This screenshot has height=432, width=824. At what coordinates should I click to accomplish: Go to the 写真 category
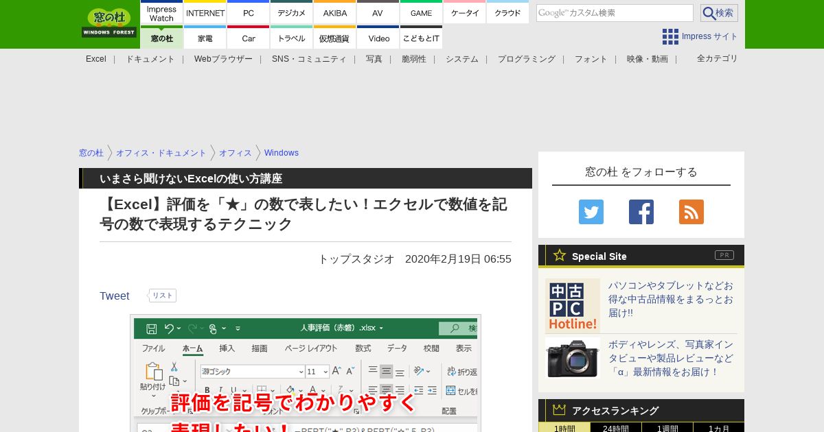pos(374,59)
